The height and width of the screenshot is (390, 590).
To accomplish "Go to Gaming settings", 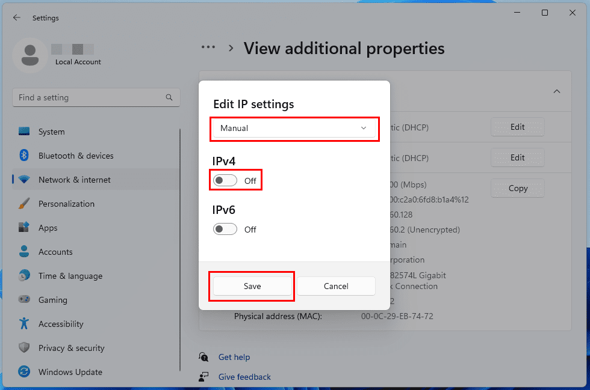I will [96, 300].
